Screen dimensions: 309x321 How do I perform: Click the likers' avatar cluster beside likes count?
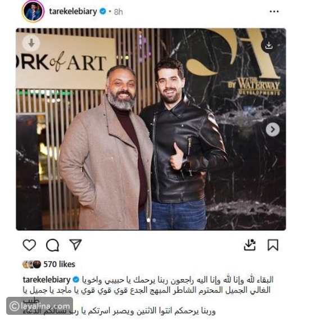(x=32, y=264)
